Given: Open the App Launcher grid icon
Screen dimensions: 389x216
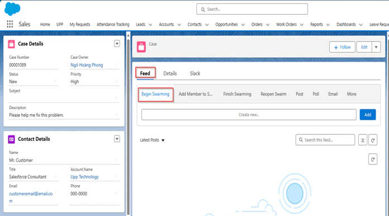Looking at the screenshot, I should click(x=10, y=24).
